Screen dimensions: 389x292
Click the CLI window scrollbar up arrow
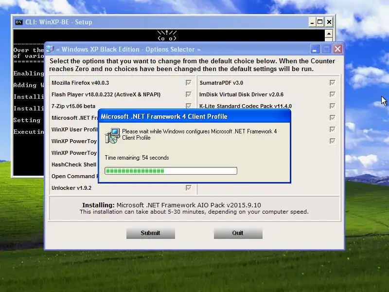click(329, 34)
